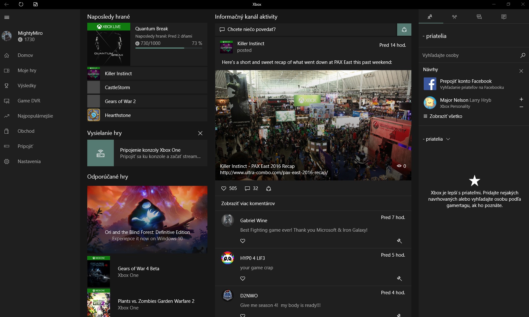Refresh the Xbox app
The height and width of the screenshot is (317, 529).
tap(21, 4)
